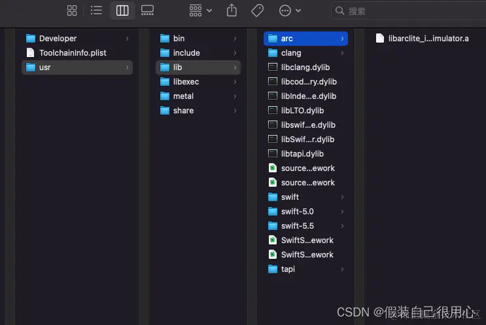Expand the libexec folder chevron
486x325 pixels.
click(235, 82)
